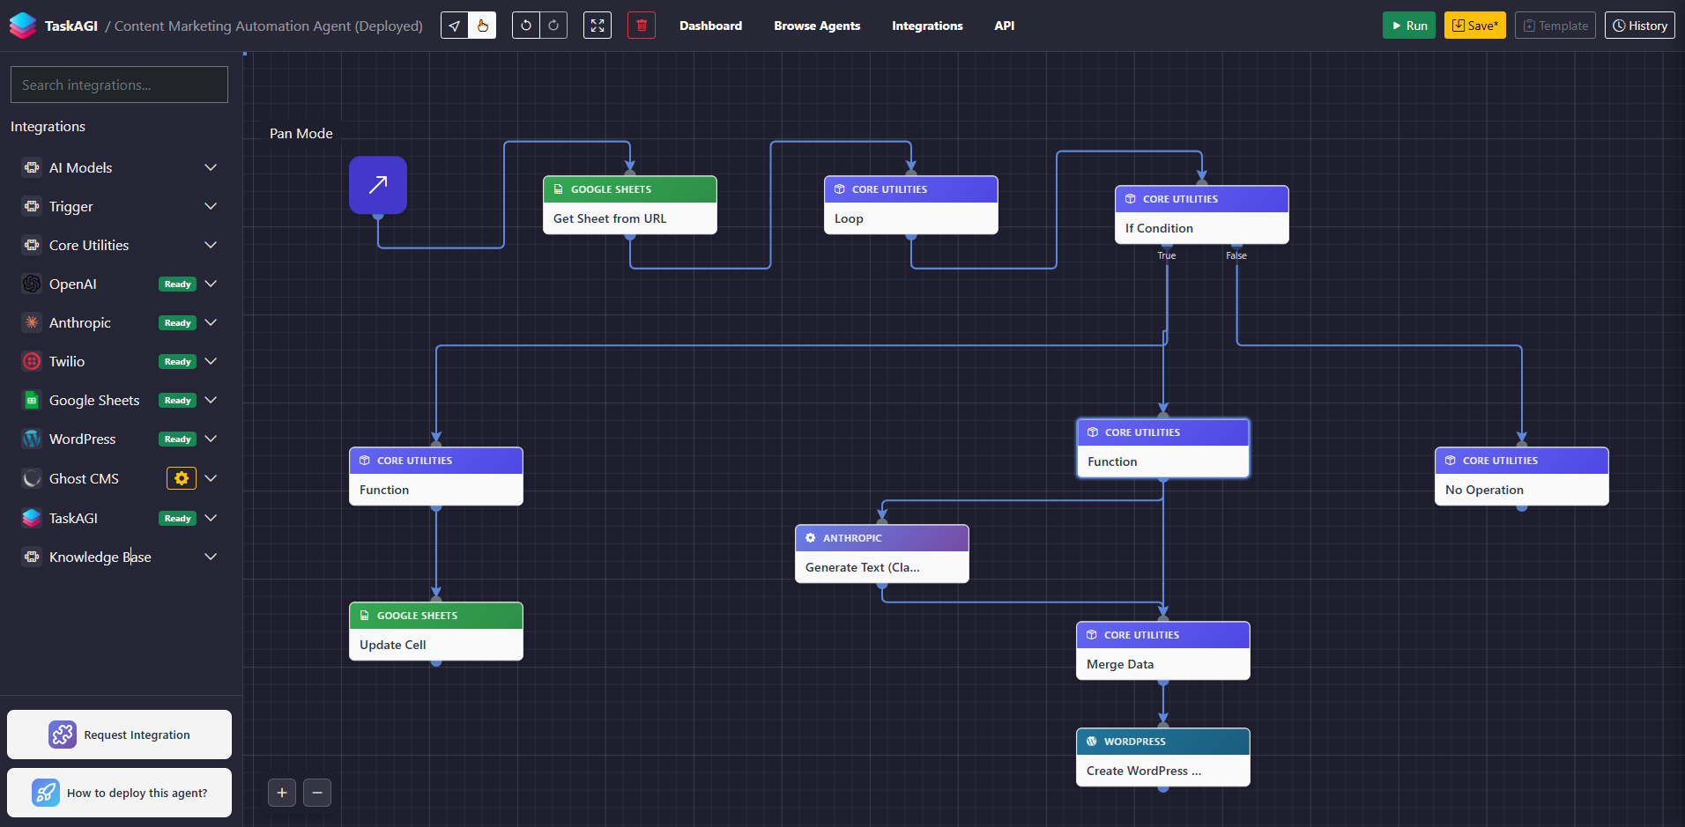Open How to deploy this agent
Viewport: 1685px width, 827px height.
[x=119, y=793]
